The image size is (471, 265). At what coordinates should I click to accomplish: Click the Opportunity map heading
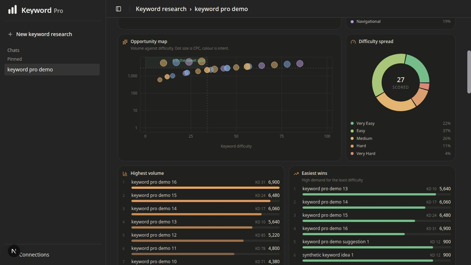tap(149, 42)
